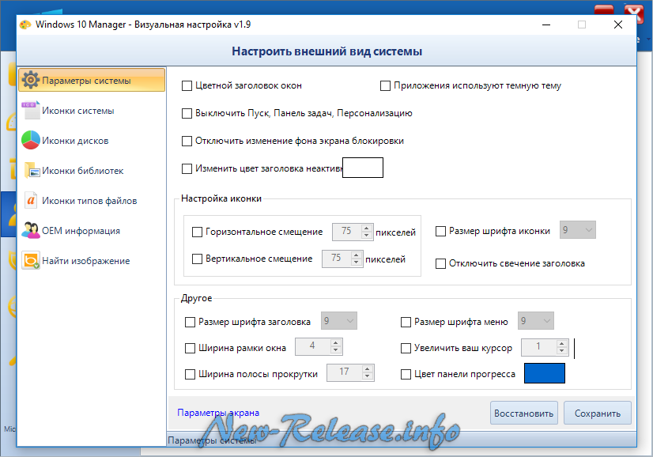Screen dimensions: 653x457
Task: Increase the Ширина рамки окна value
Action: click(x=336, y=343)
